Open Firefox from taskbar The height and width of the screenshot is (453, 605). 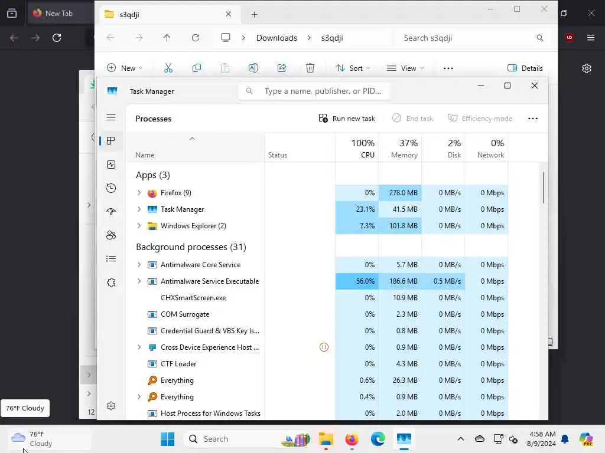pos(352,439)
